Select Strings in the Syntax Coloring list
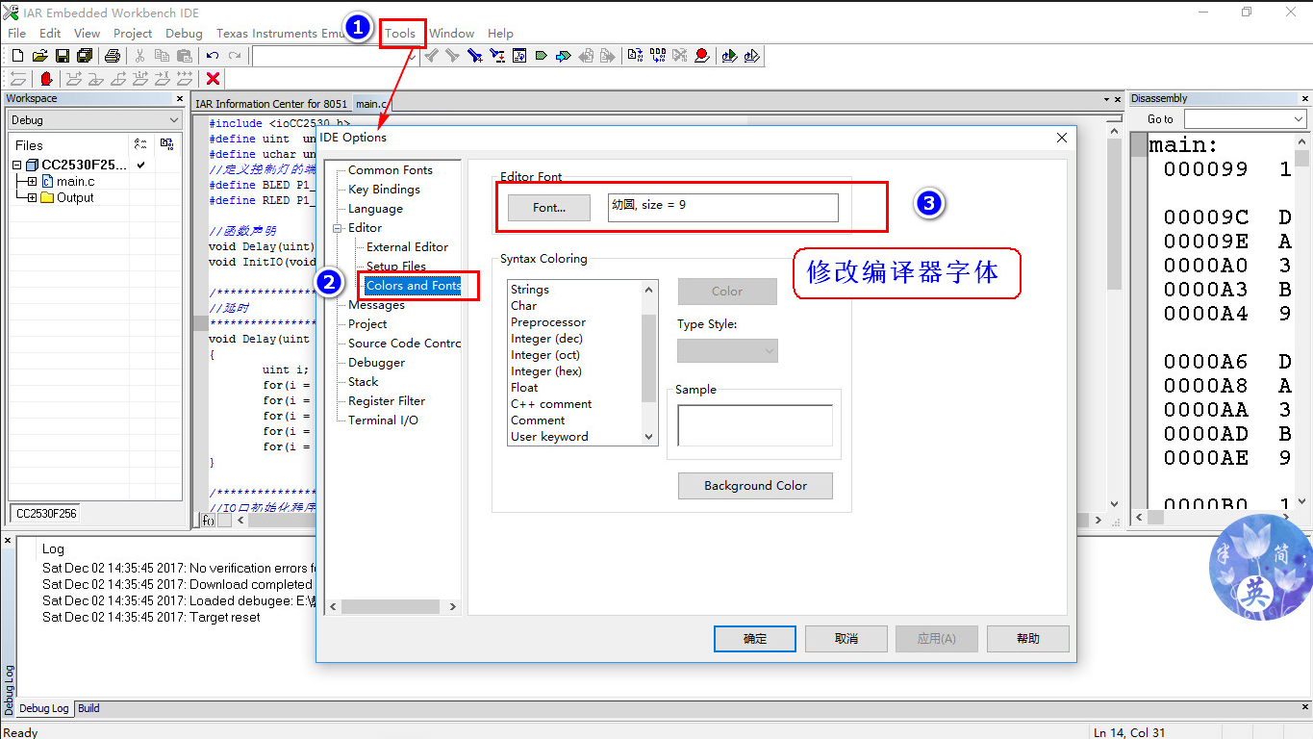 531,289
